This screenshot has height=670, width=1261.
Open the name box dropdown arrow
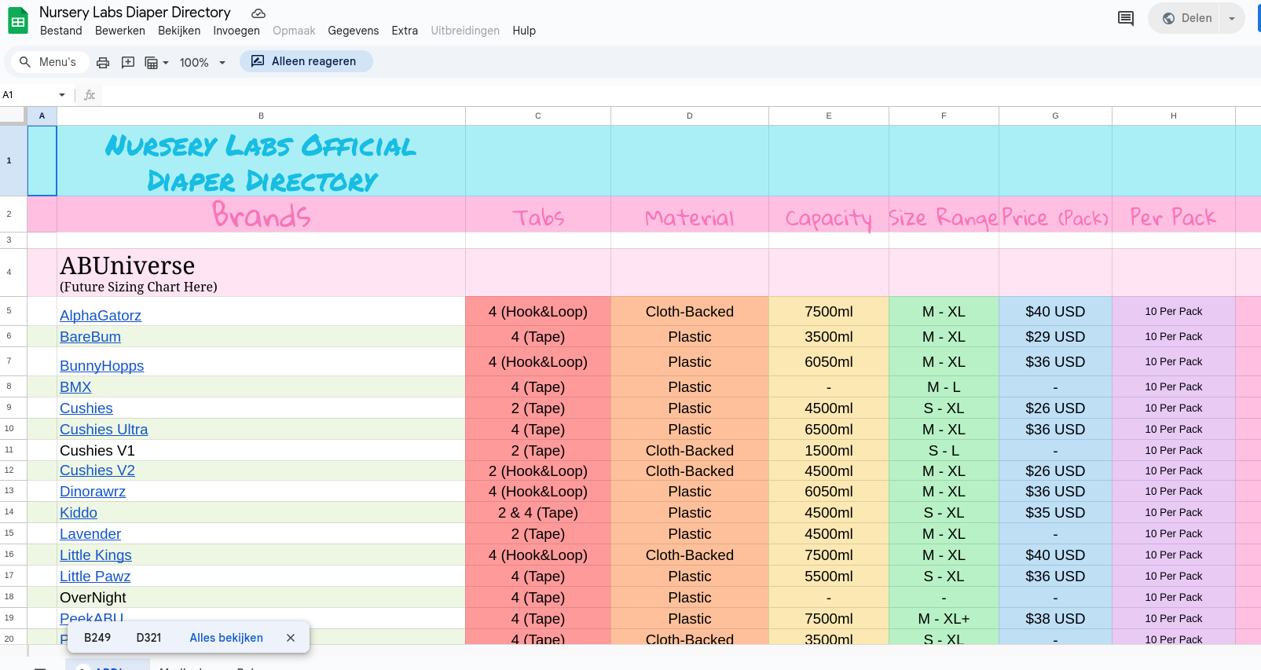[x=62, y=95]
